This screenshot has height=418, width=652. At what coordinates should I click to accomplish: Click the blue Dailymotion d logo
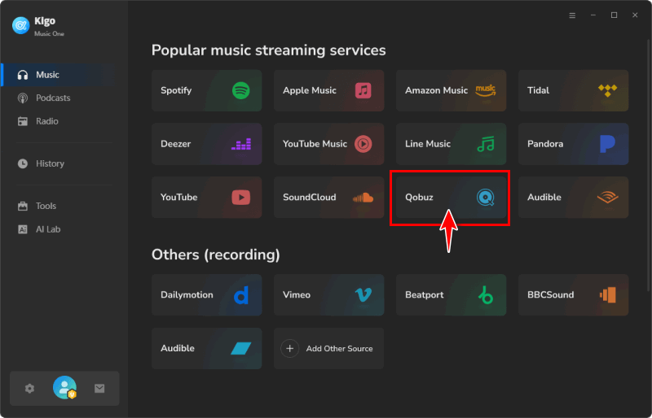click(x=241, y=295)
